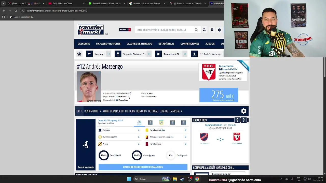This screenshot has height=183, width=326.
Task: Open the .es country selector dropdown
Action: (107, 34)
